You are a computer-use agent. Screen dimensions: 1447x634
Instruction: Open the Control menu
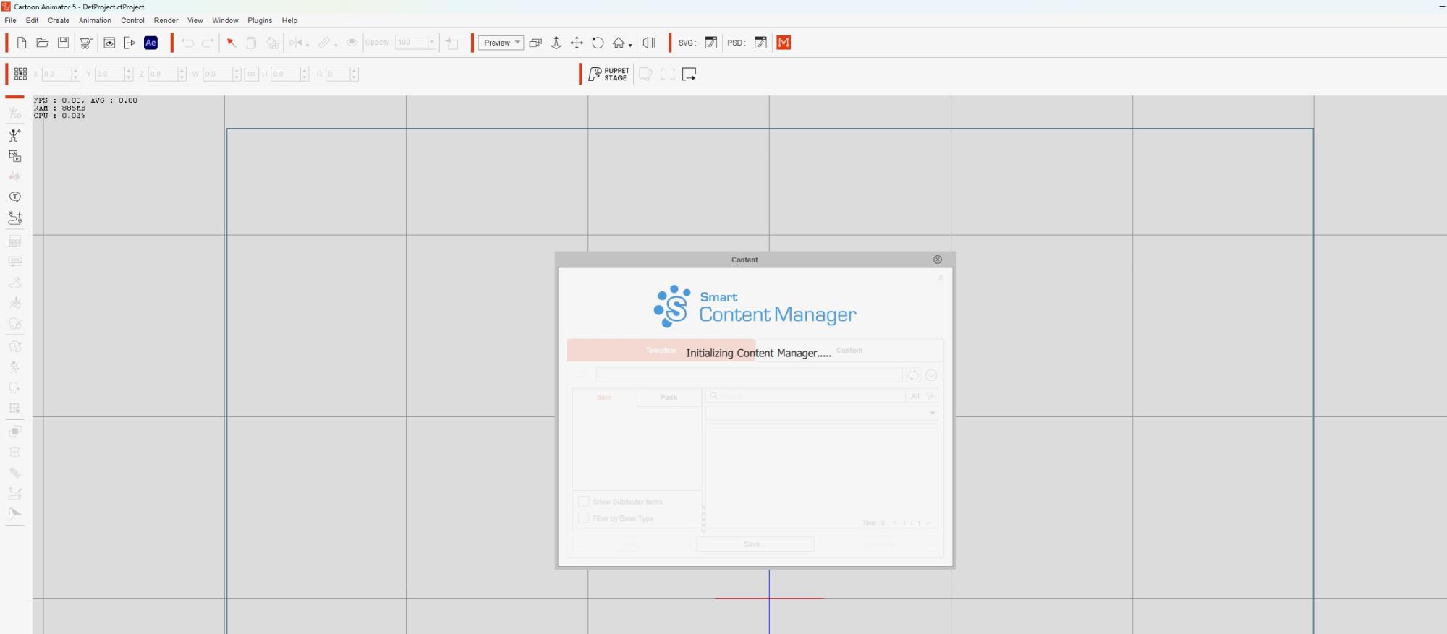132,20
